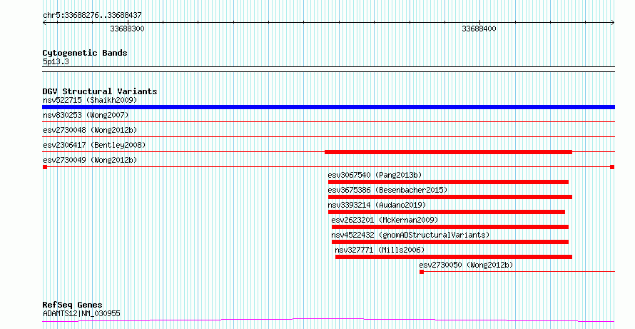Open esv3067540 (Pang2013b) variant label

tap(375, 175)
